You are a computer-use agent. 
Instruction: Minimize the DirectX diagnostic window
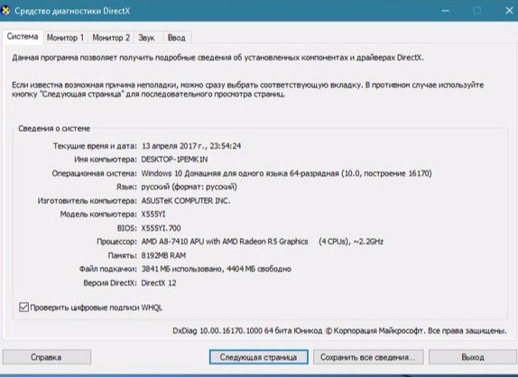coord(445,11)
